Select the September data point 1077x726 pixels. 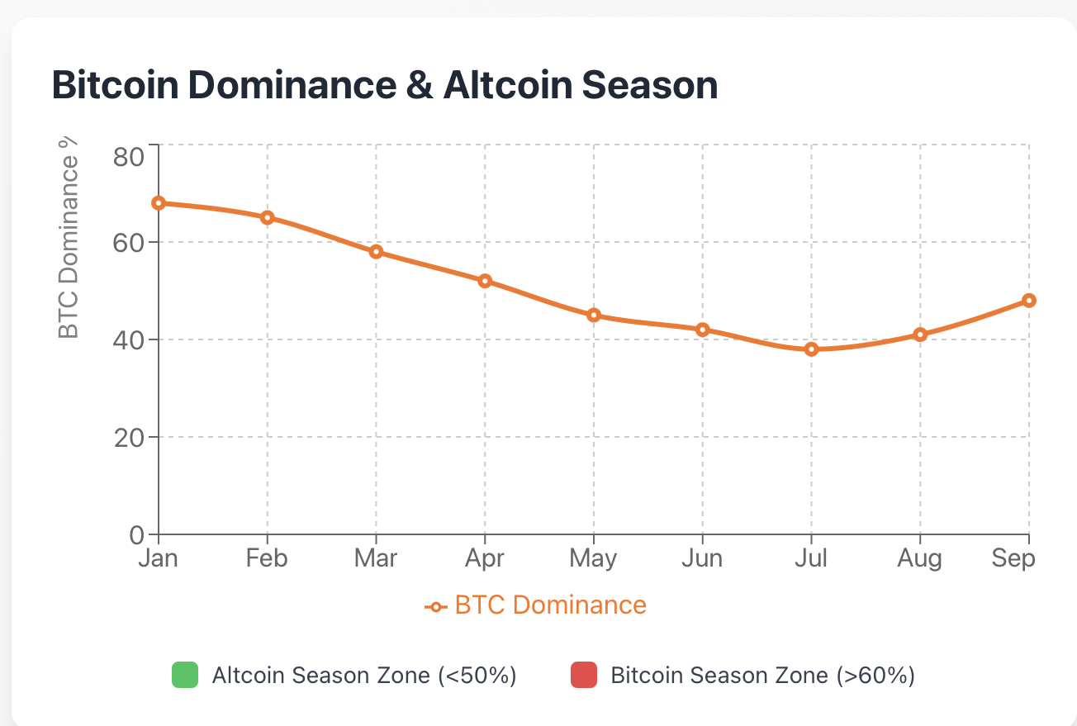[1028, 301]
